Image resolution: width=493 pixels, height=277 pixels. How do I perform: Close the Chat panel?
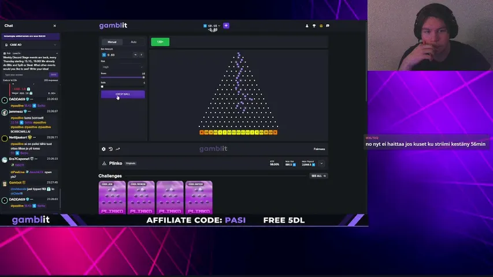(x=55, y=26)
